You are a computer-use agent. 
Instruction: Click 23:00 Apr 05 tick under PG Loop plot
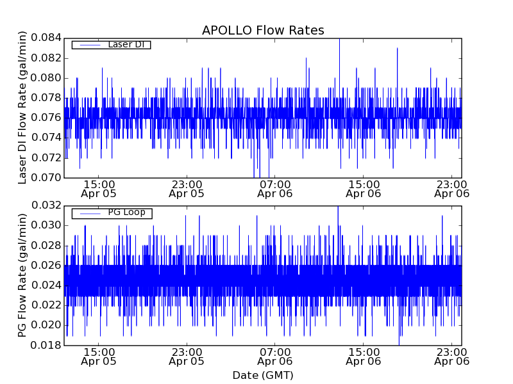(187, 357)
